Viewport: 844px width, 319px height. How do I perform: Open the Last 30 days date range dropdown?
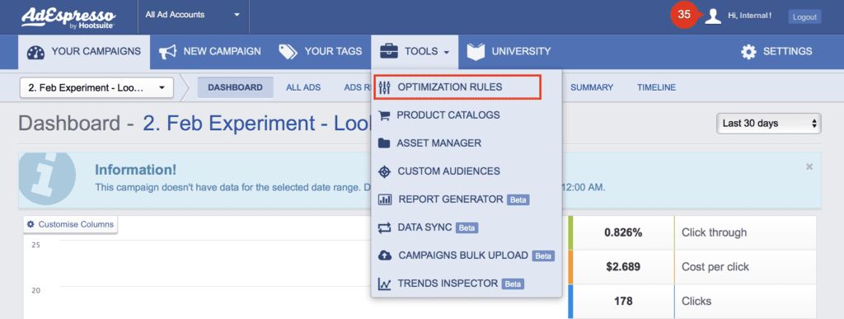click(x=769, y=123)
